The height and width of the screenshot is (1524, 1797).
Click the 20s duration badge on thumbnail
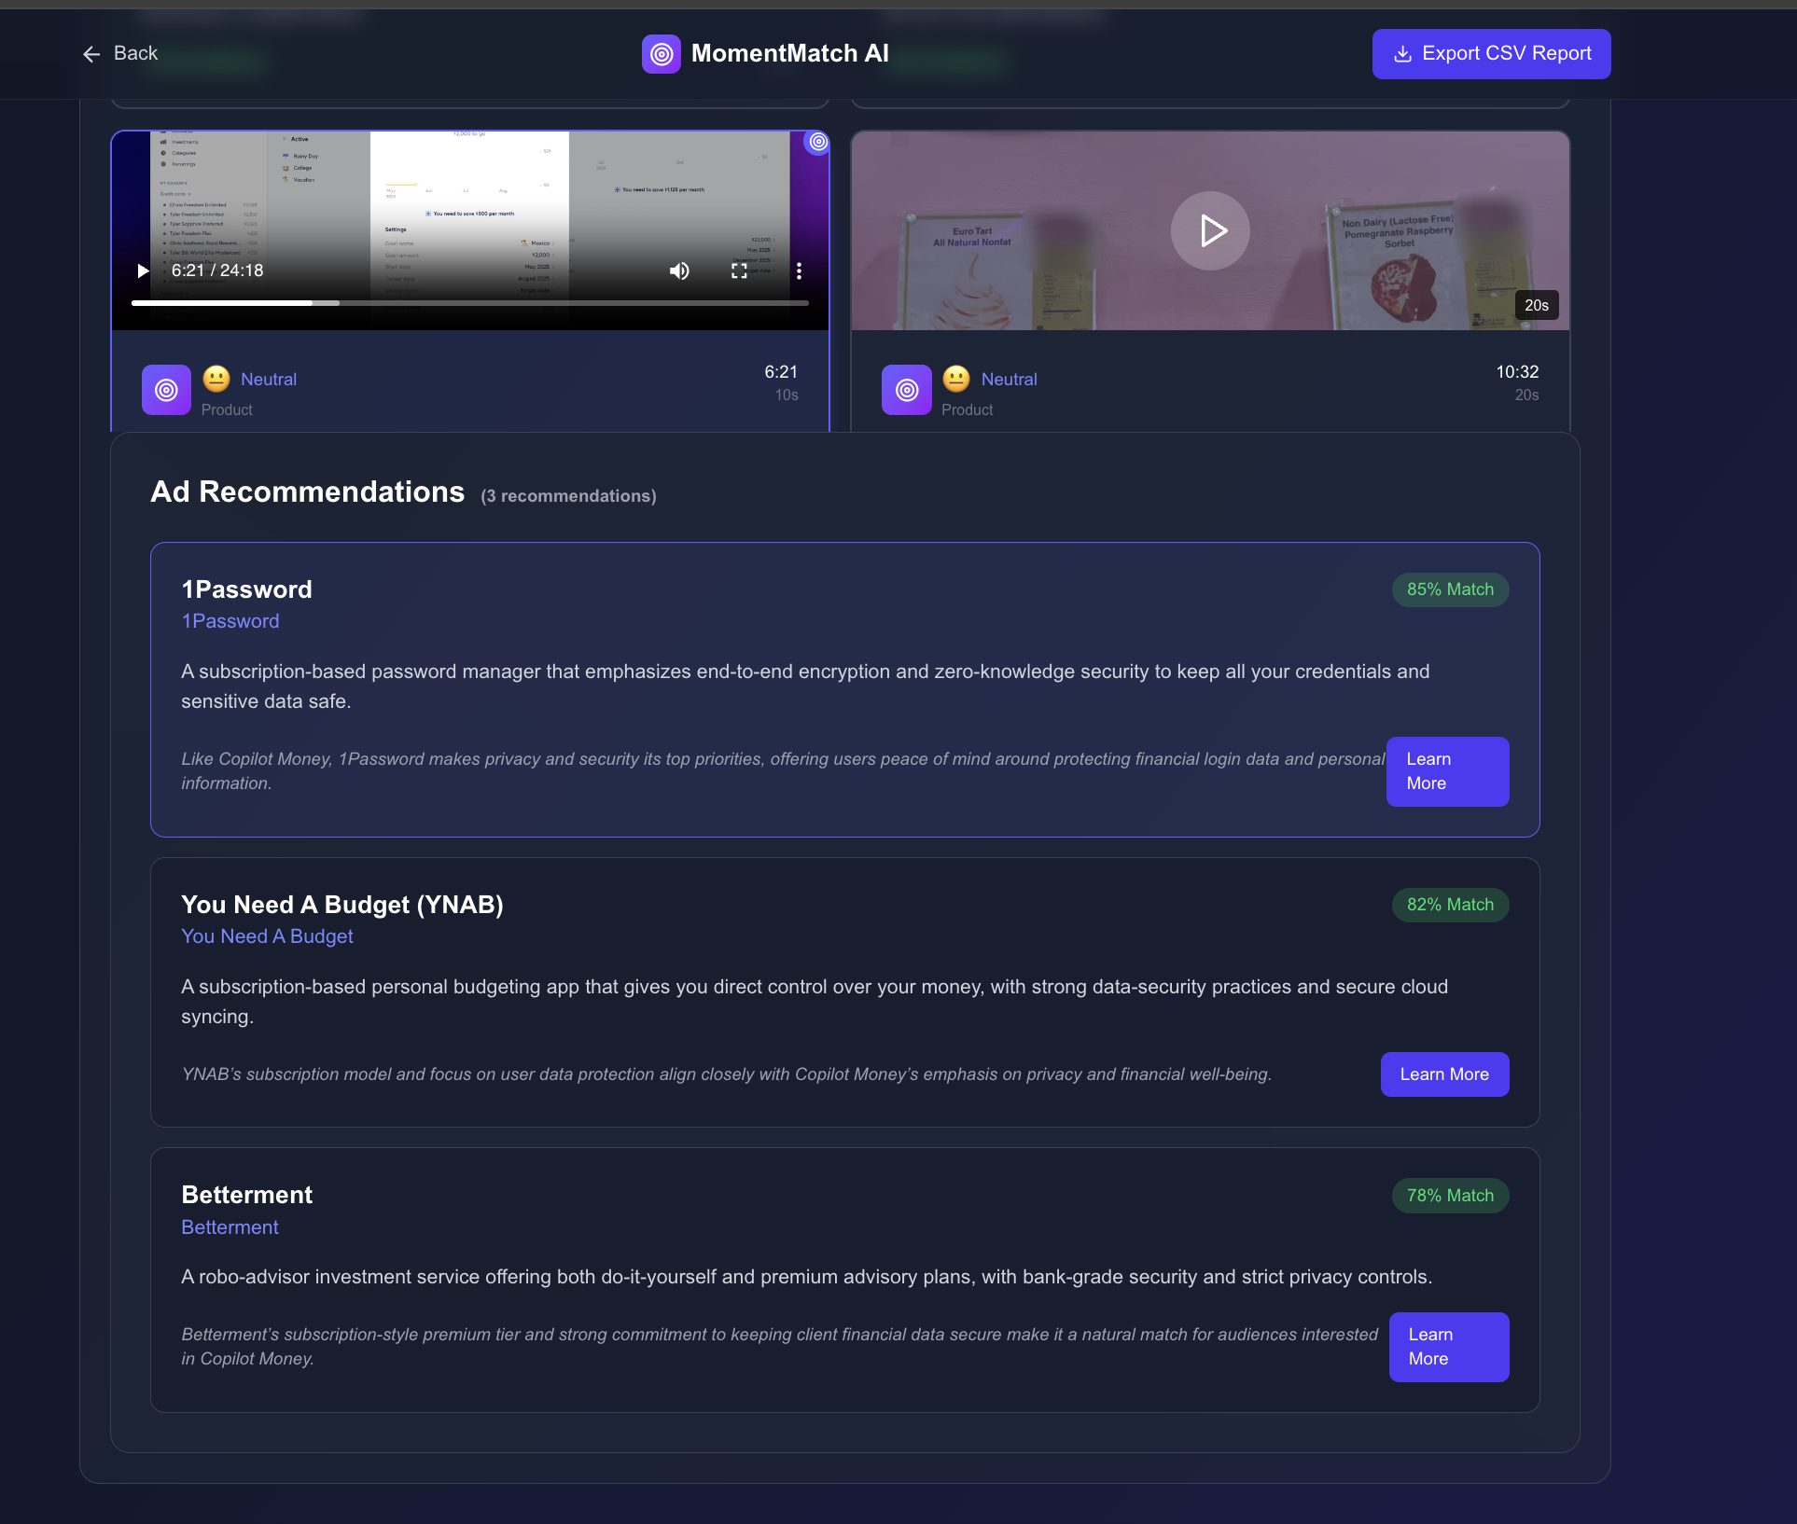[x=1536, y=305]
